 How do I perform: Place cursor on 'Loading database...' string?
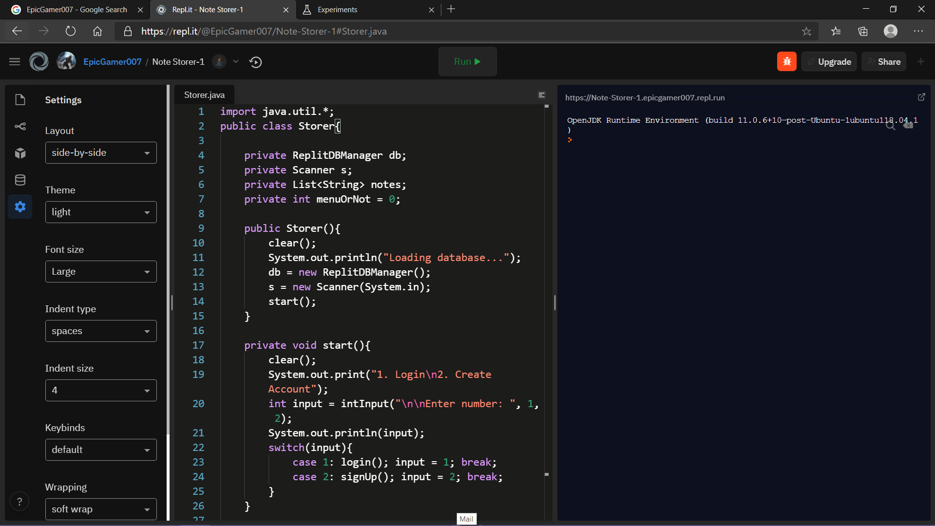pyautogui.click(x=446, y=258)
